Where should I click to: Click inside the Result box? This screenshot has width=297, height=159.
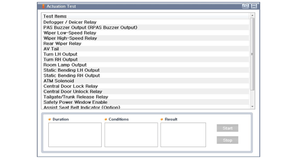[x=183, y=135]
